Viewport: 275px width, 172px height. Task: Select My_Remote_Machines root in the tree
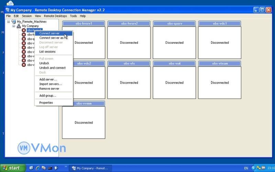[32, 22]
